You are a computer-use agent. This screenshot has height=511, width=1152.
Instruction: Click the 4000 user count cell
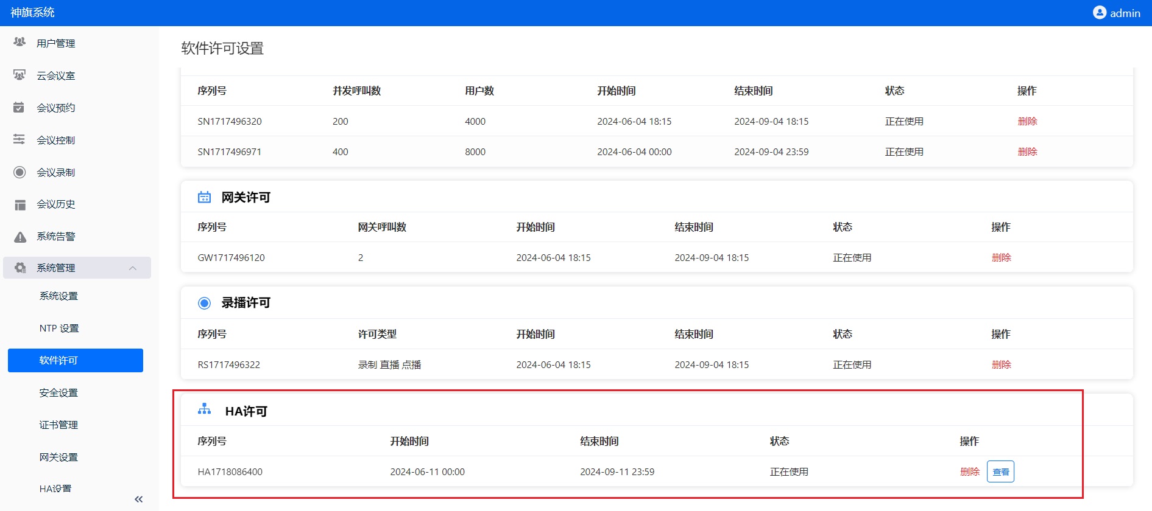coord(475,121)
